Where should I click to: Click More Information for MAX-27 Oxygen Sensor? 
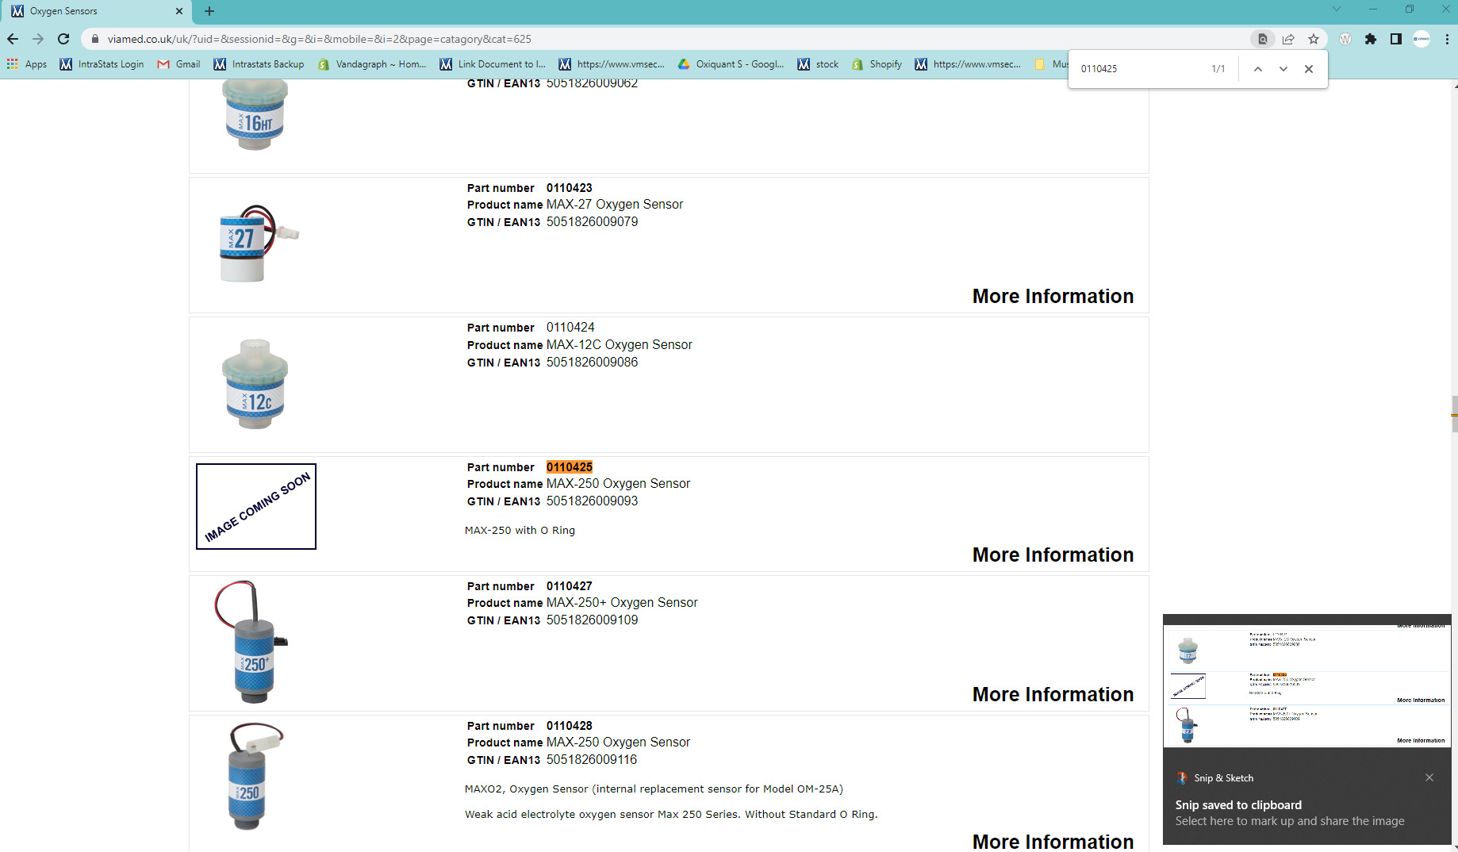pyautogui.click(x=1053, y=296)
